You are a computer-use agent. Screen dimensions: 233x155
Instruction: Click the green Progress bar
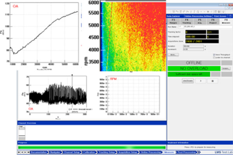click(92, 147)
